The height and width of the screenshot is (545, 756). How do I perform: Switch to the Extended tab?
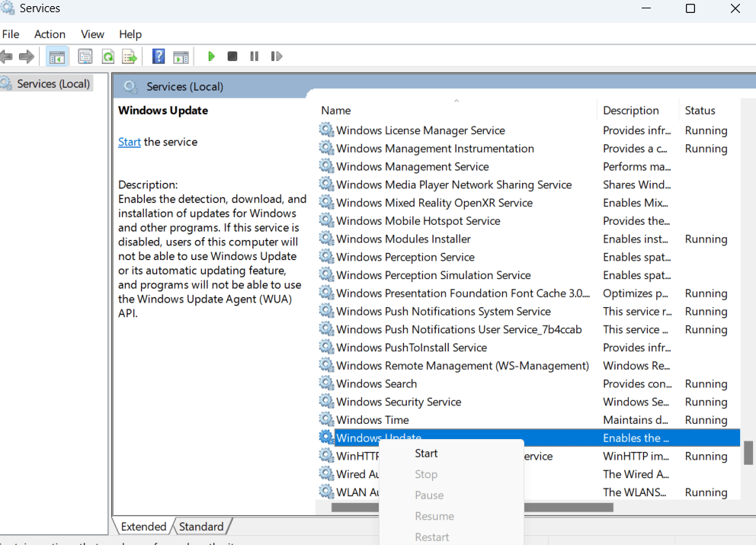pyautogui.click(x=143, y=527)
